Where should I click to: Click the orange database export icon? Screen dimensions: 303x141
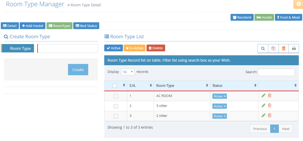click(284, 48)
